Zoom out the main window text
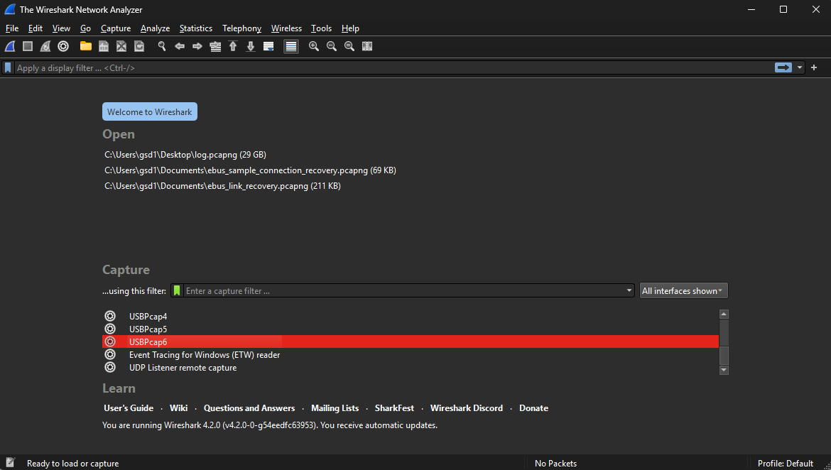Image resolution: width=831 pixels, height=470 pixels. coord(332,47)
